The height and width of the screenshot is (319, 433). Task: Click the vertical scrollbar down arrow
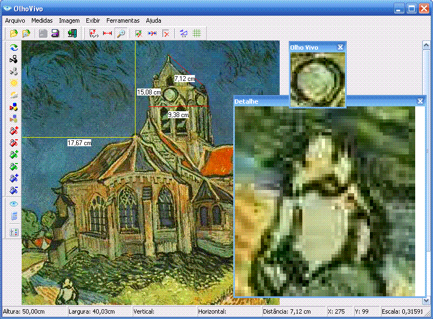426,301
